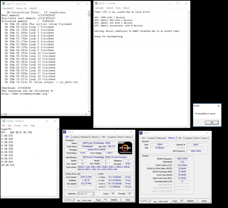
Task: Open the Calculate(C) menu in Super PI
Action: point(8,8)
